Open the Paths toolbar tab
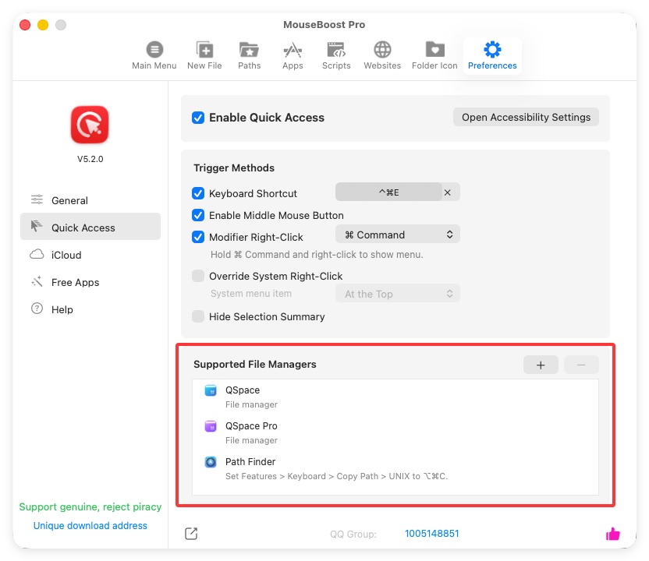This screenshot has height=561, width=649. [x=249, y=56]
